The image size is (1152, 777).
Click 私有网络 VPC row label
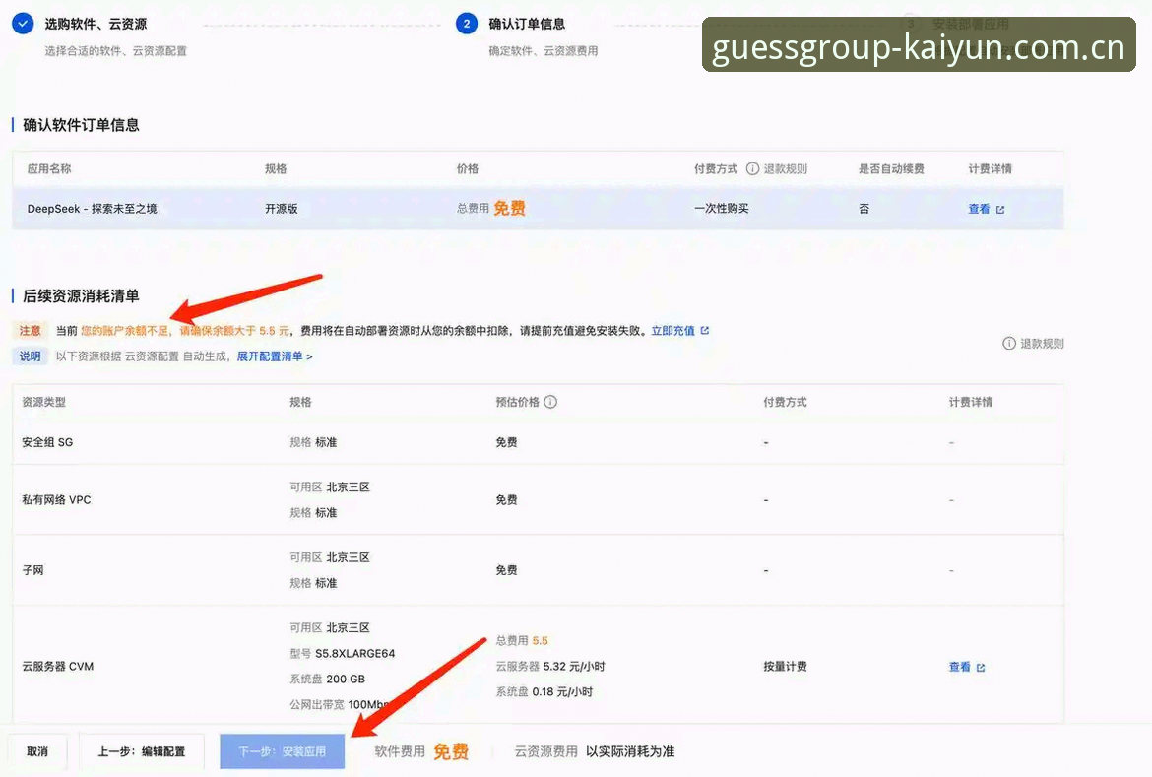click(56, 500)
